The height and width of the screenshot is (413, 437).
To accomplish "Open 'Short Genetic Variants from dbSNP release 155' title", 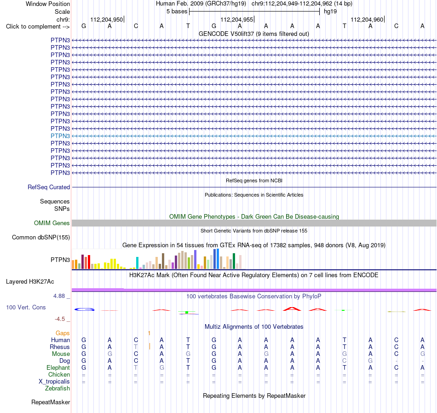I will pyautogui.click(x=254, y=231).
